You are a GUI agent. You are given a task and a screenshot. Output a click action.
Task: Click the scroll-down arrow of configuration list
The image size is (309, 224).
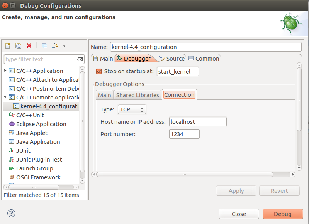(x=82, y=180)
